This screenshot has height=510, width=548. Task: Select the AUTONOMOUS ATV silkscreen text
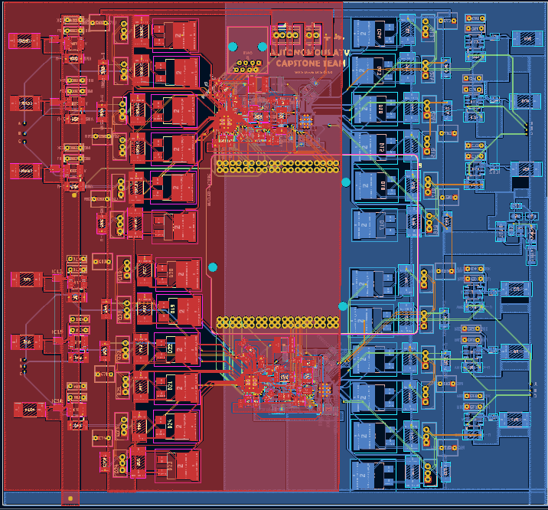(310, 53)
